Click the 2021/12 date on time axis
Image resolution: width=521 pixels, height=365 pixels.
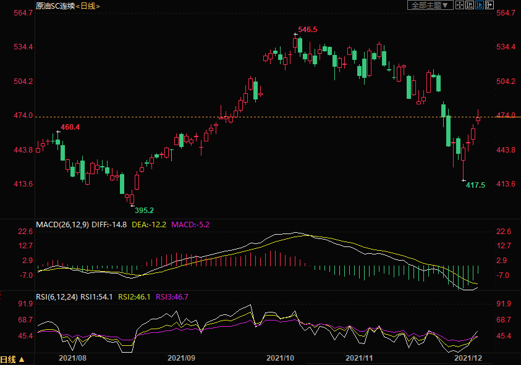[468, 358]
